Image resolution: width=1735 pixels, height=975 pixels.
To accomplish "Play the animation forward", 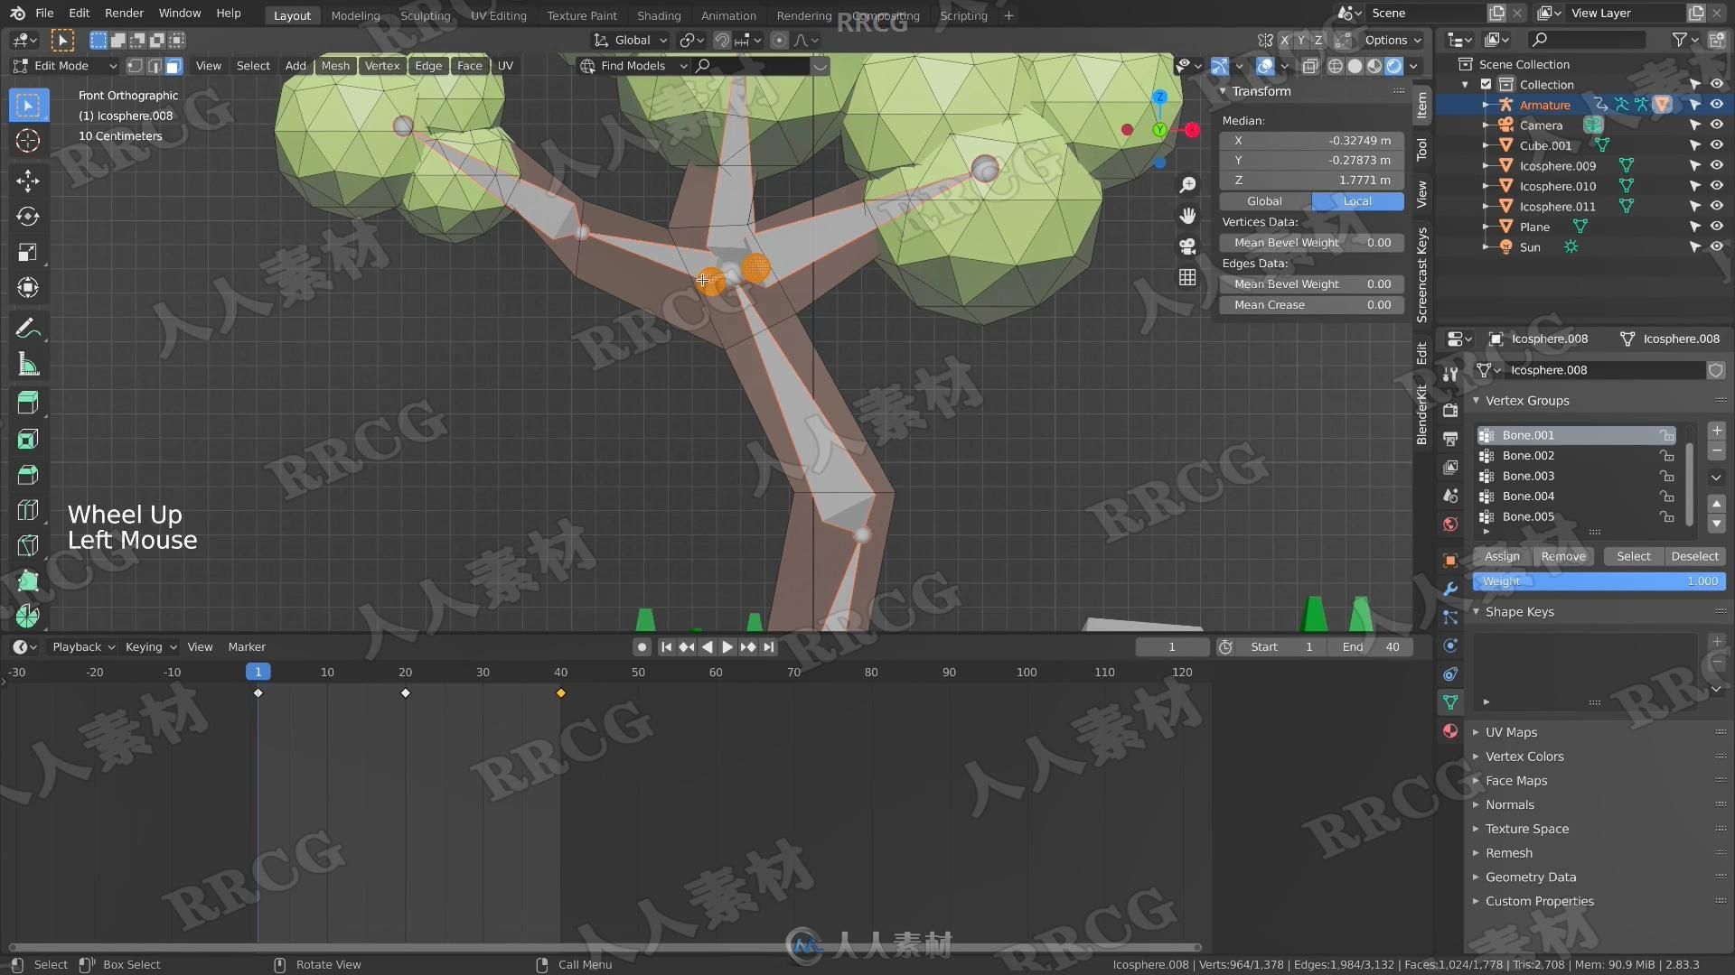I will pos(727,647).
